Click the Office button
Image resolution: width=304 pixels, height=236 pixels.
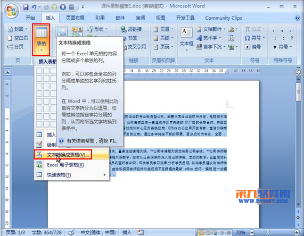[11, 11]
